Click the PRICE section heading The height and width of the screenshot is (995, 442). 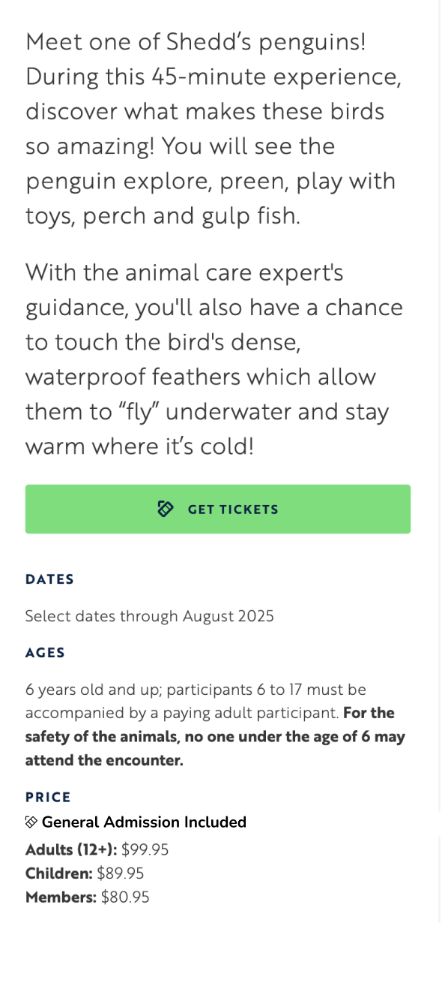click(48, 797)
